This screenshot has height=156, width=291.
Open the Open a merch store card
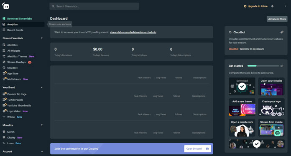[242, 128]
